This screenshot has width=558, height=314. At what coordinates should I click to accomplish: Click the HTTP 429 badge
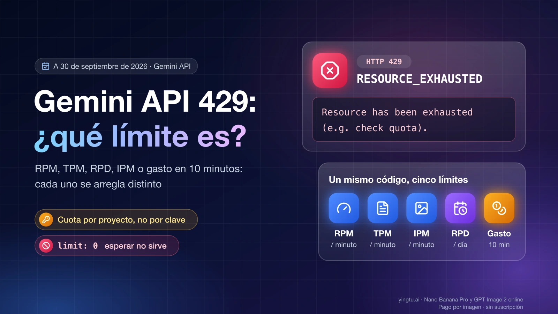coord(384,62)
